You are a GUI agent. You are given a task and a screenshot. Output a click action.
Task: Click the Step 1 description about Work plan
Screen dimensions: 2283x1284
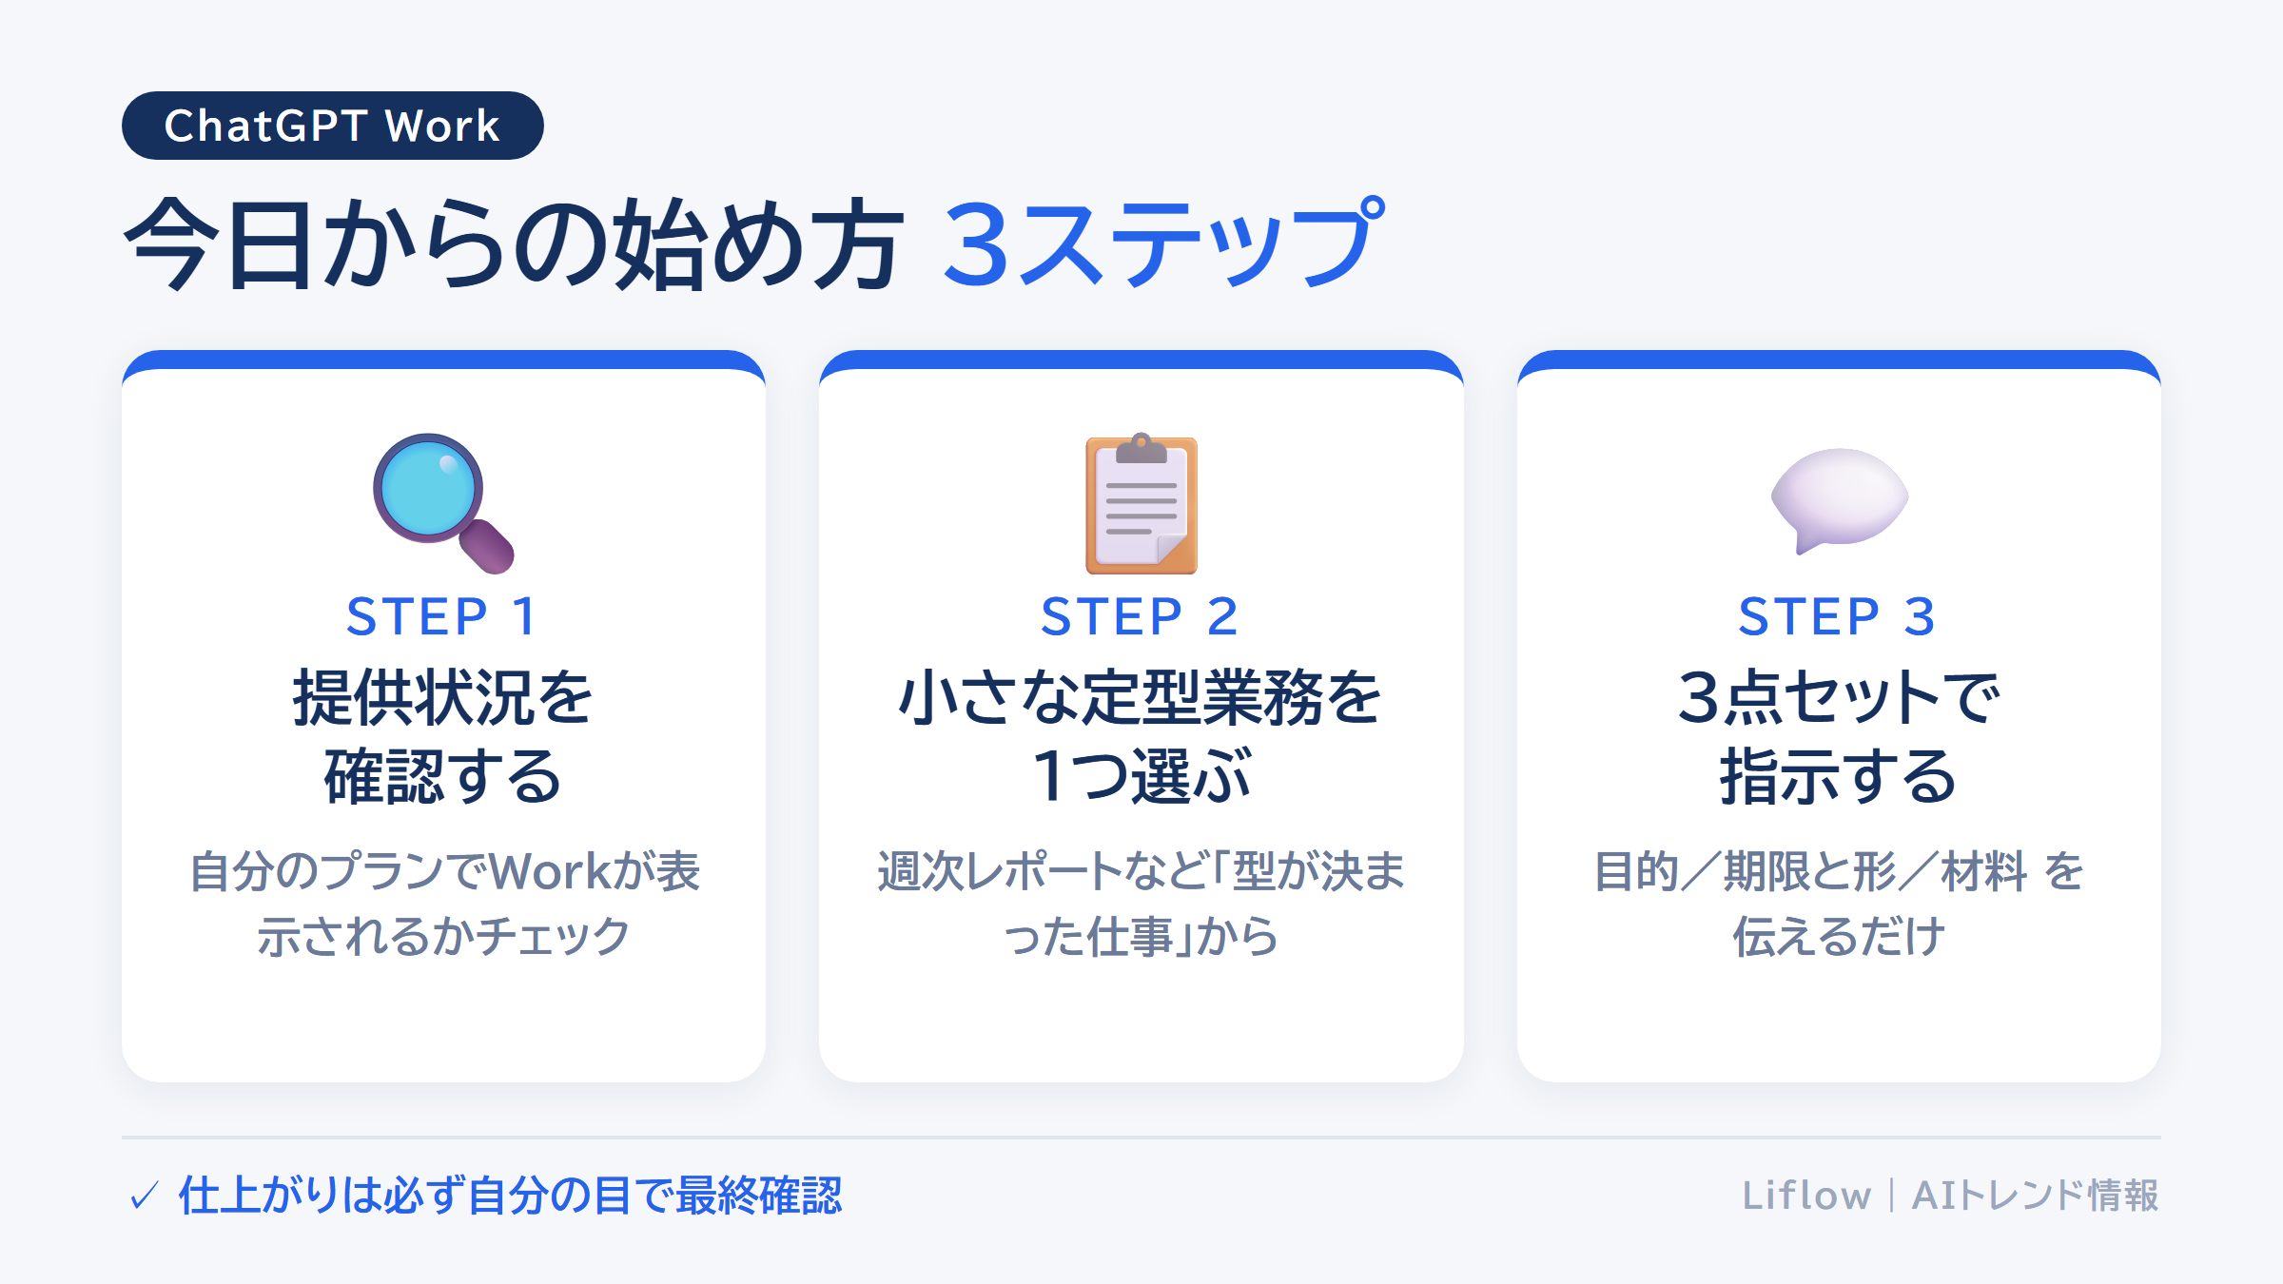(x=444, y=904)
